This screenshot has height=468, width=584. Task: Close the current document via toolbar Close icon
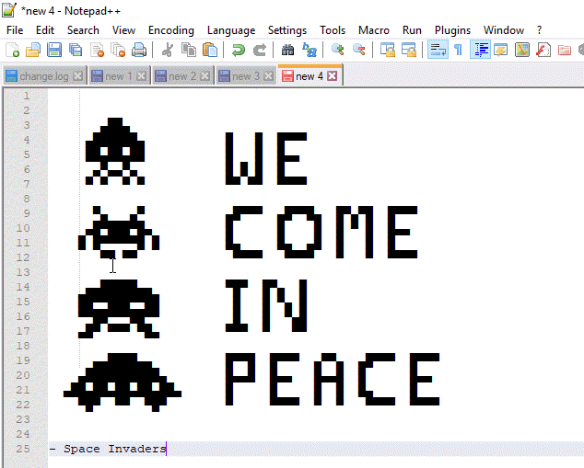(98, 50)
